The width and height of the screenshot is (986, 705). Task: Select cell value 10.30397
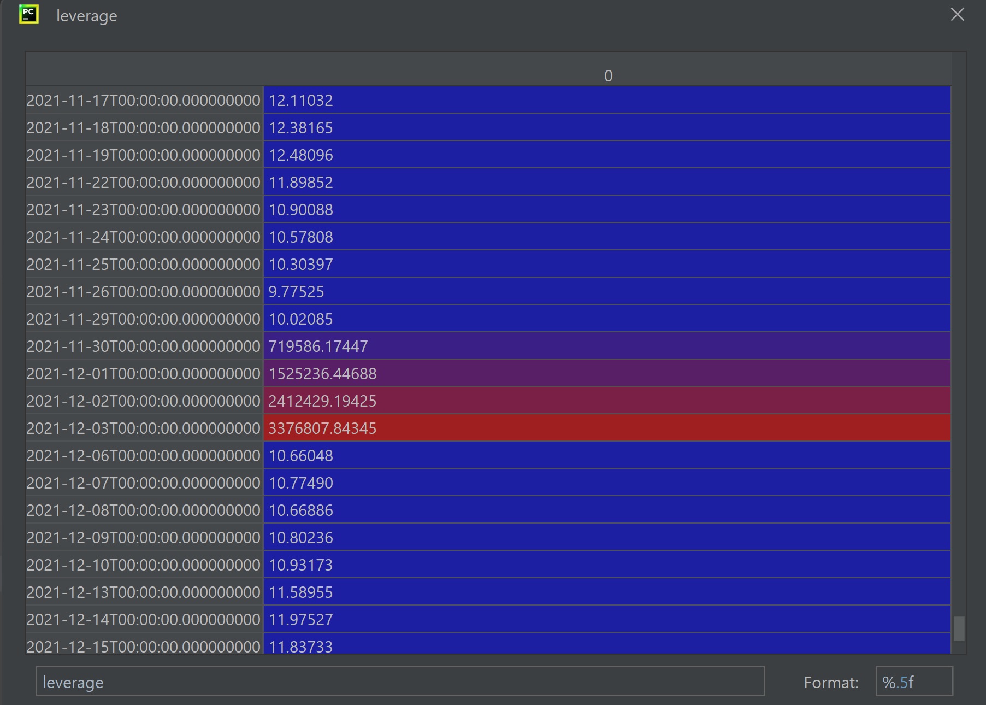(607, 264)
